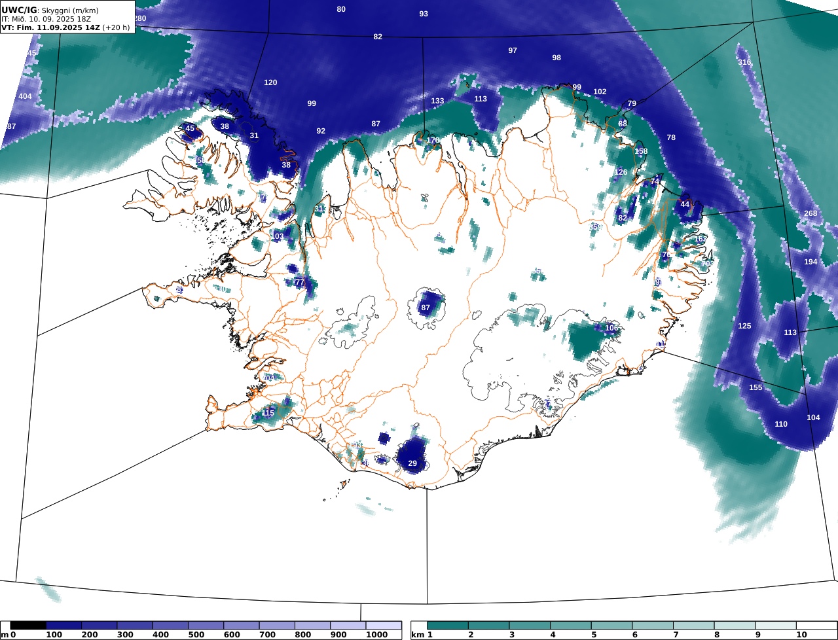Viewport: 838px width, 640px height.
Task: Click the '10' tick label on km scale
Action: [x=801, y=635]
